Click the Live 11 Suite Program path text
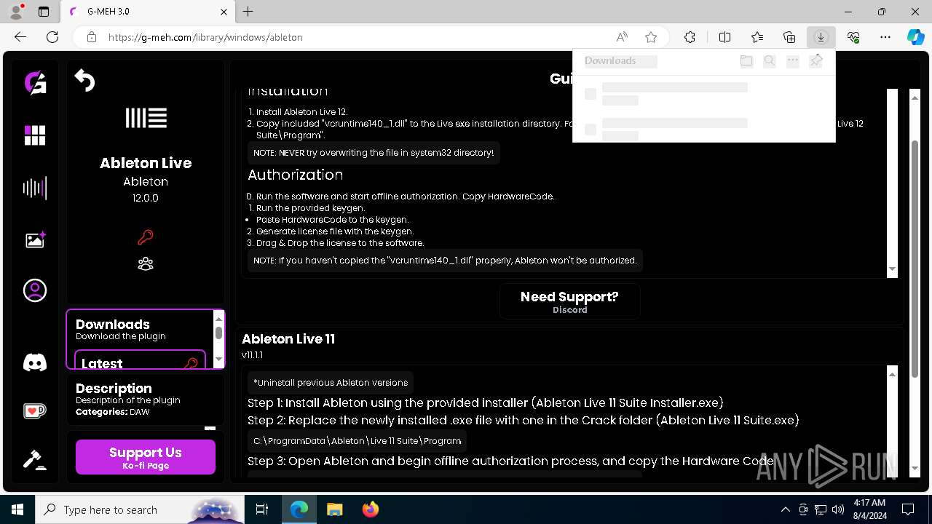Screen dimensions: 932x524 [x=357, y=441]
